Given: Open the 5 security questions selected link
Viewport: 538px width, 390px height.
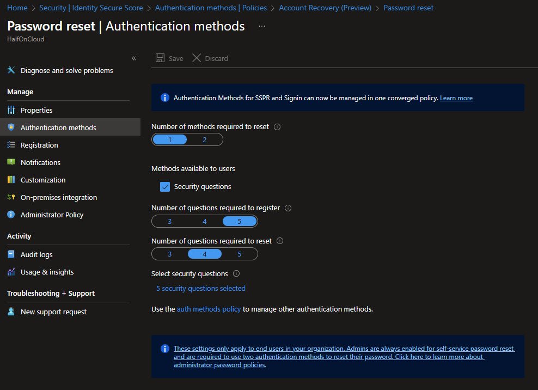Looking at the screenshot, I should [x=200, y=288].
